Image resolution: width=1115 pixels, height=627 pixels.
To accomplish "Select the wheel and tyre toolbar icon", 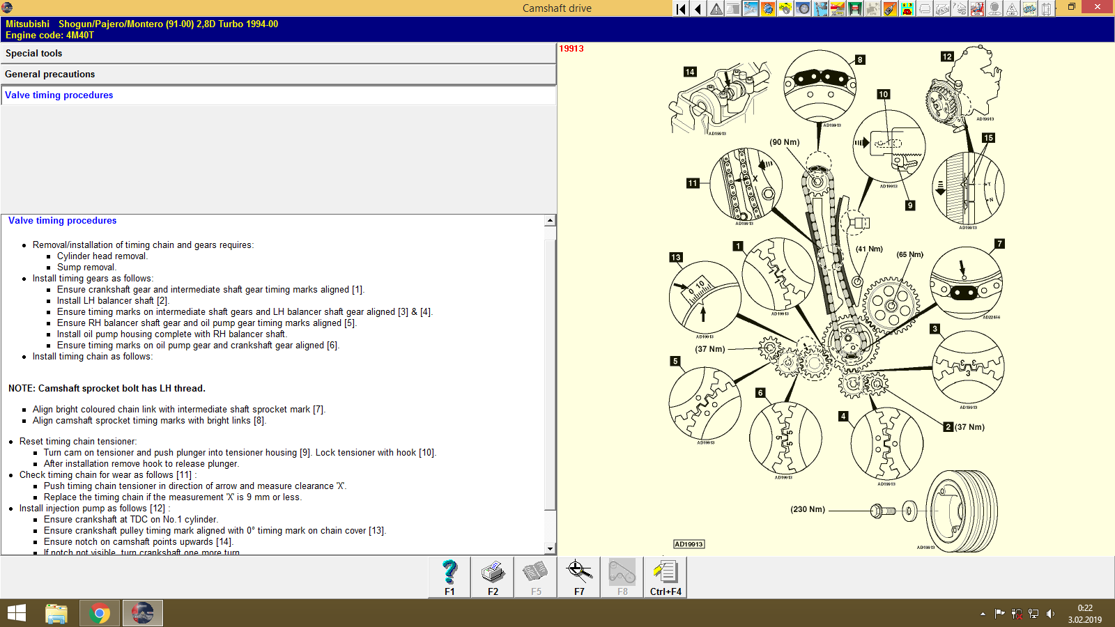I will (x=803, y=8).
